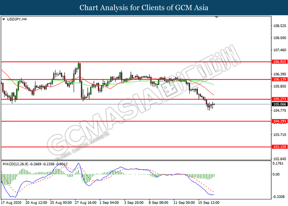
Task: Click the 15 Sep 12:00 time label
Action: 209,203
